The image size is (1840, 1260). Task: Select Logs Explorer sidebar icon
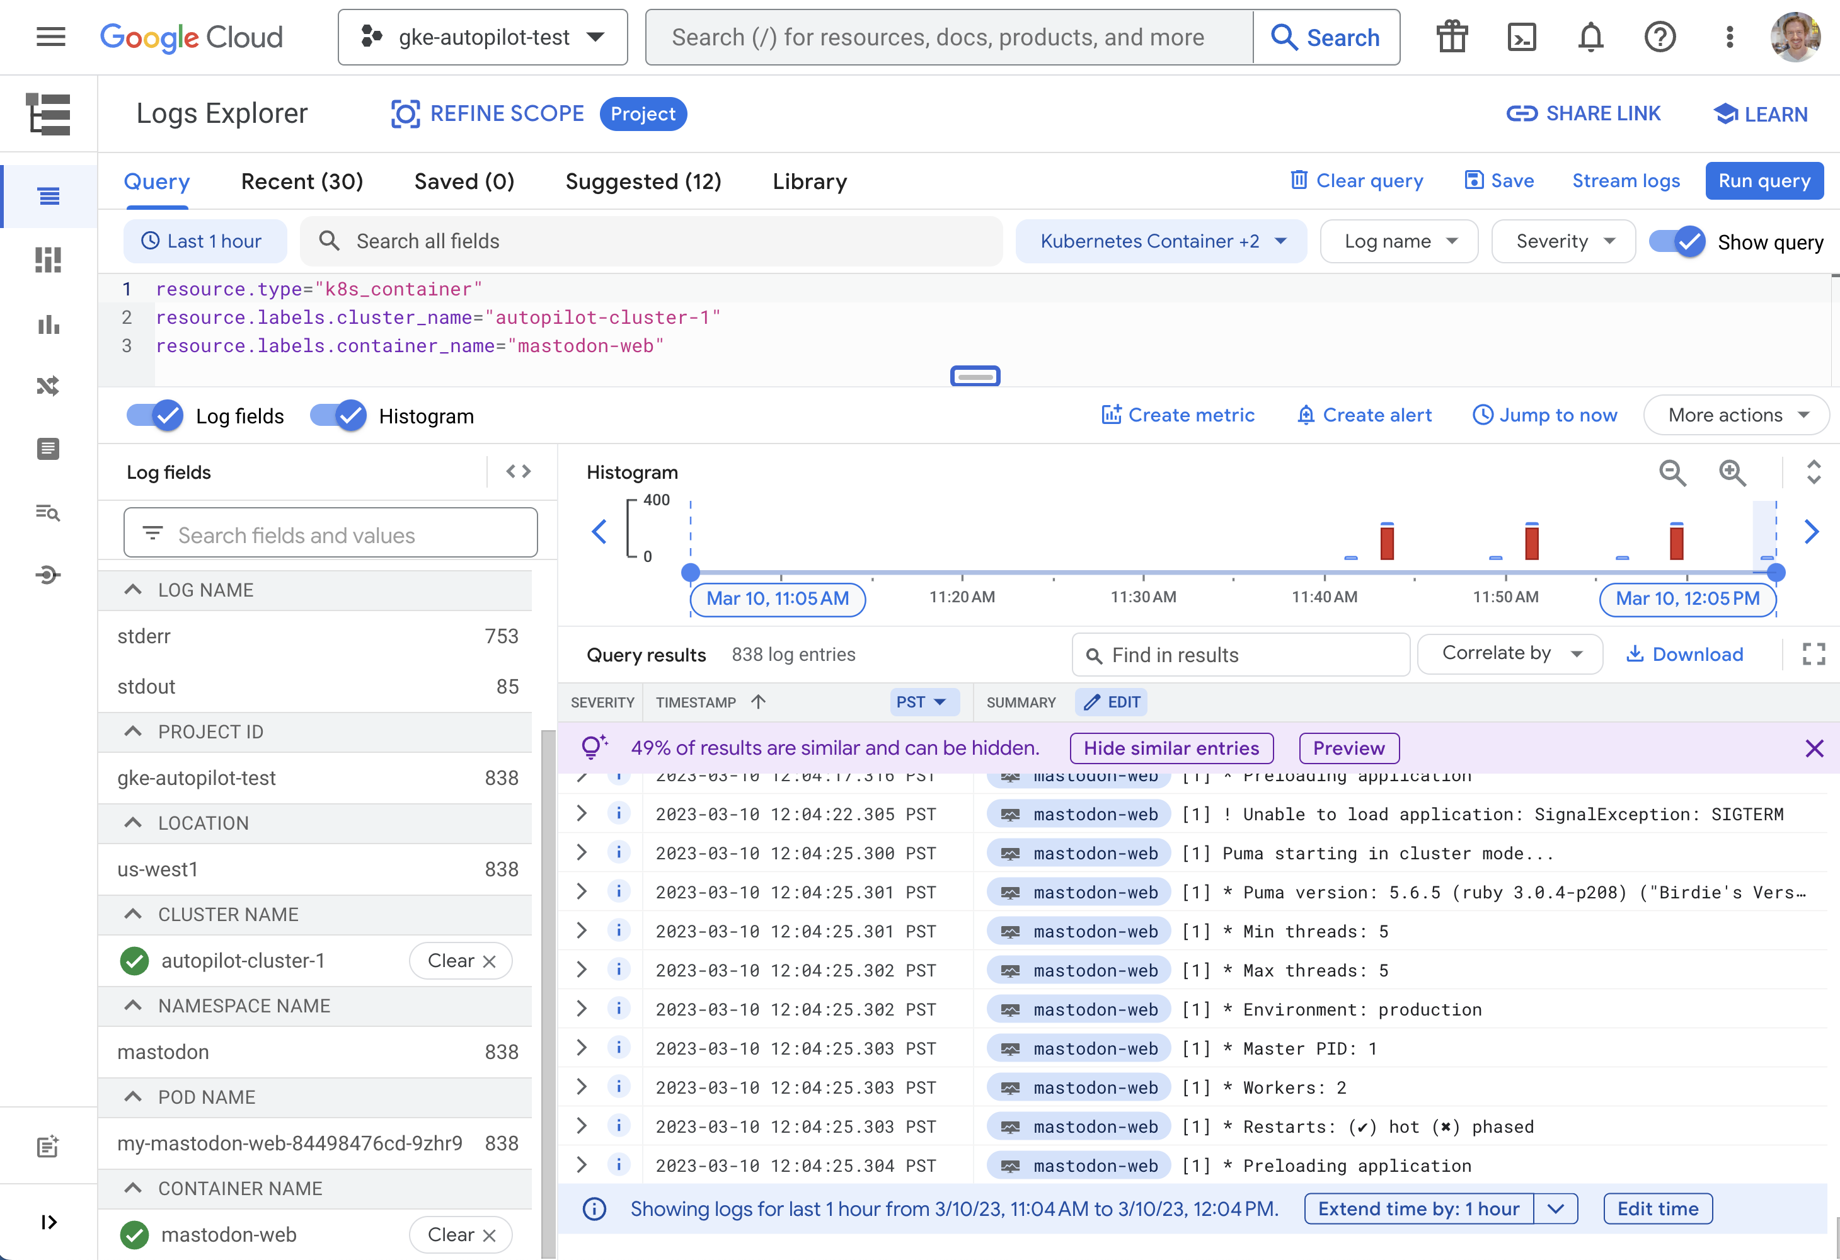49,197
